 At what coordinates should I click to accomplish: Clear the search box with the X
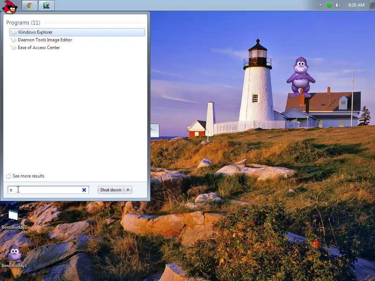pos(84,190)
